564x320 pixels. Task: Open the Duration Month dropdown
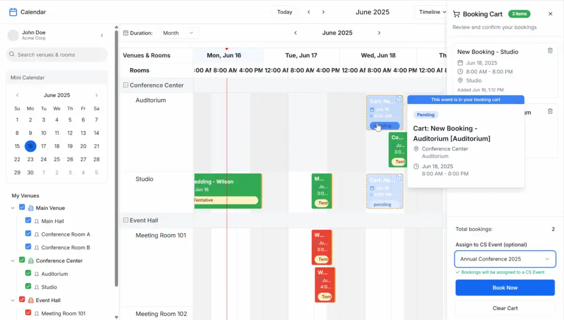tap(178, 33)
